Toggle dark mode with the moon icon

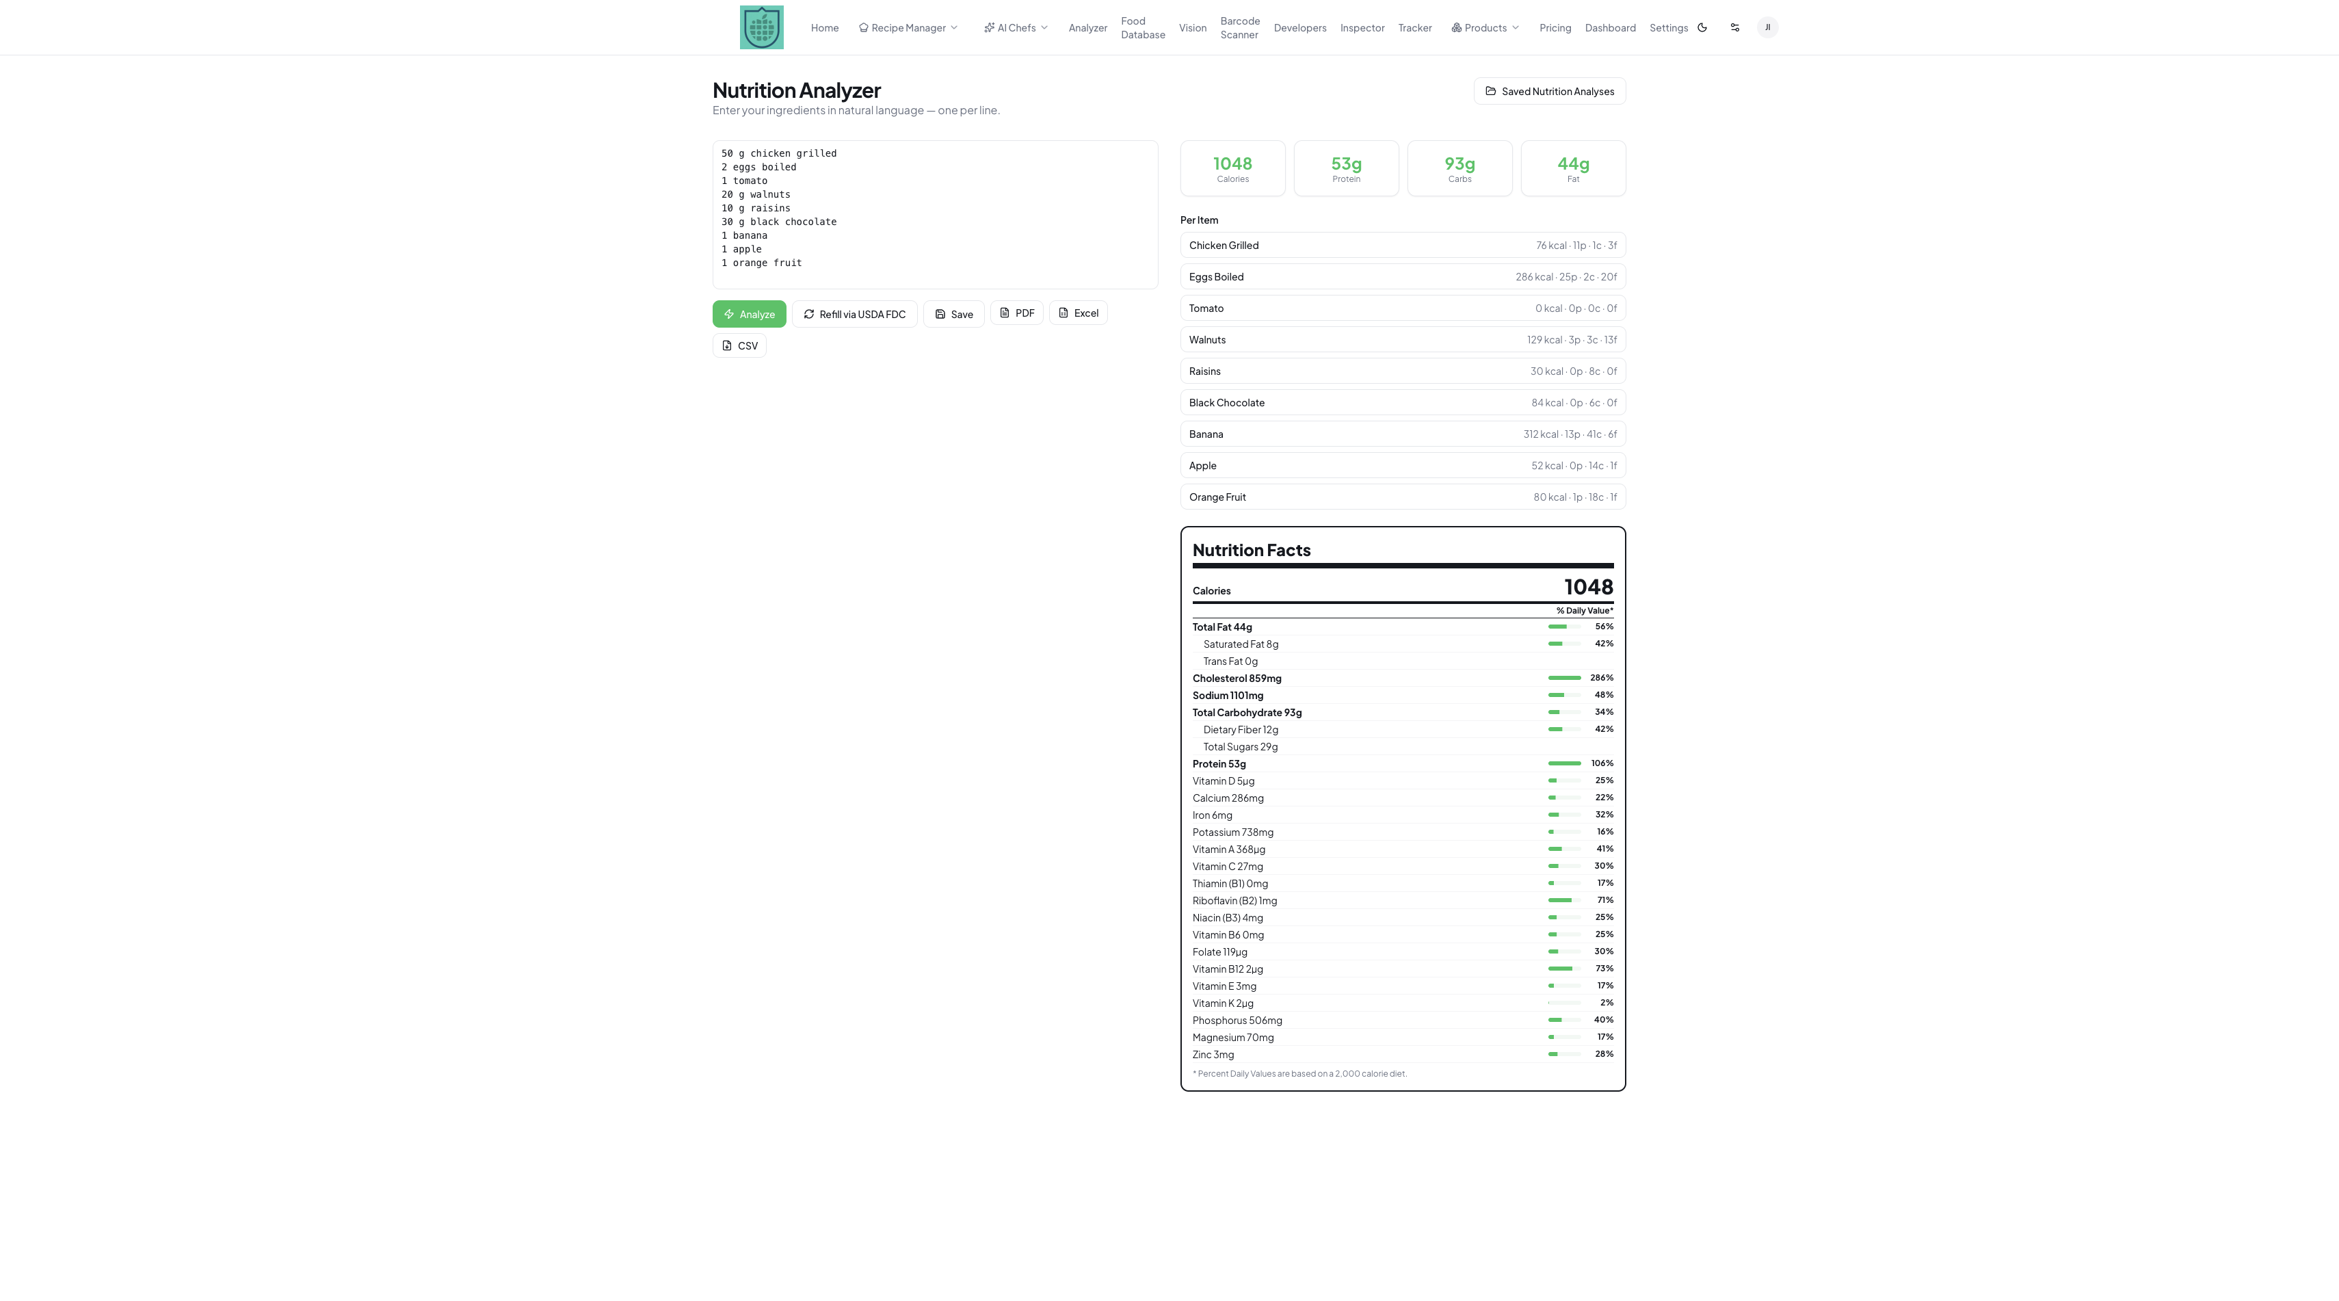[1702, 27]
